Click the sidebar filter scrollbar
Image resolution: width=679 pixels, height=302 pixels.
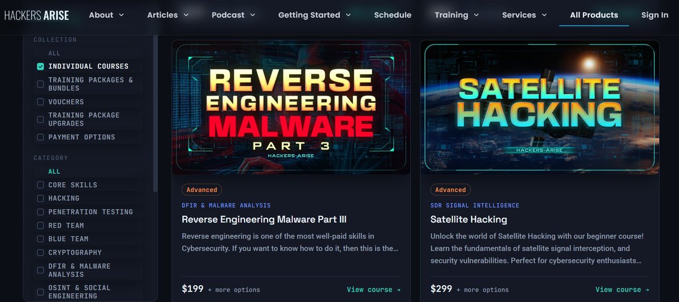(x=156, y=113)
